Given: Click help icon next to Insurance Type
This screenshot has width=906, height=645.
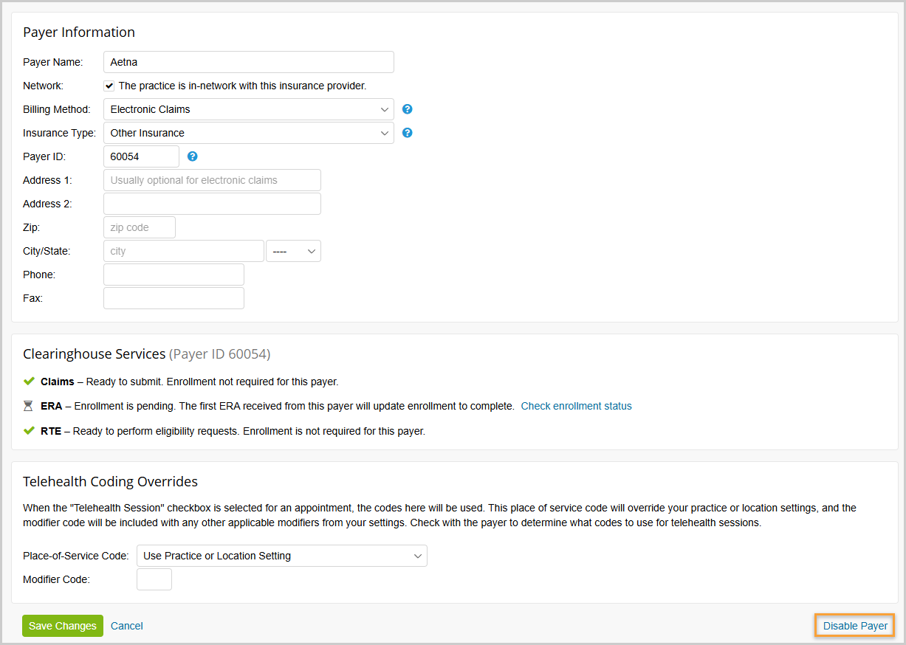Looking at the screenshot, I should [x=407, y=133].
